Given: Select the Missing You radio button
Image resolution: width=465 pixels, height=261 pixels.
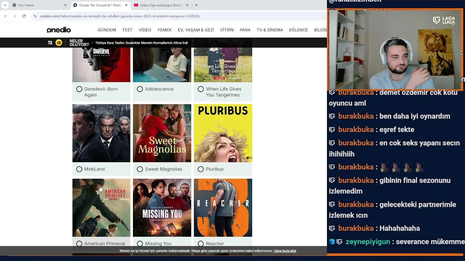Looking at the screenshot, I should 140,244.
